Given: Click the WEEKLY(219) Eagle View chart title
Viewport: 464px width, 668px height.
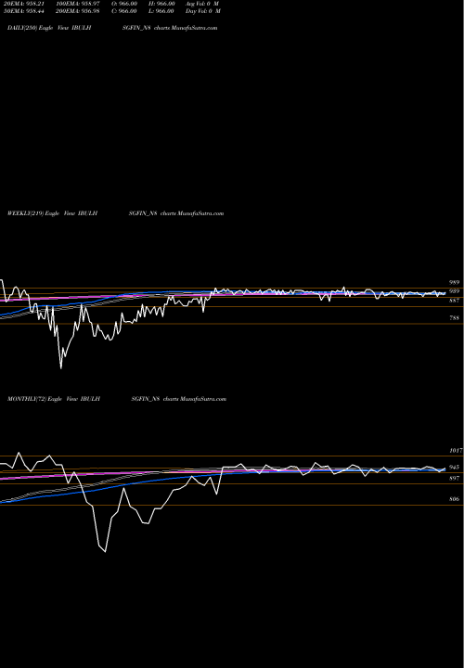Looking at the screenshot, I should [115, 213].
